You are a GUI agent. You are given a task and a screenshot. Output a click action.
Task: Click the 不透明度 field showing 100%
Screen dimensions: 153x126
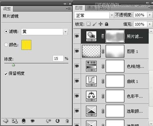click(x=140, y=15)
